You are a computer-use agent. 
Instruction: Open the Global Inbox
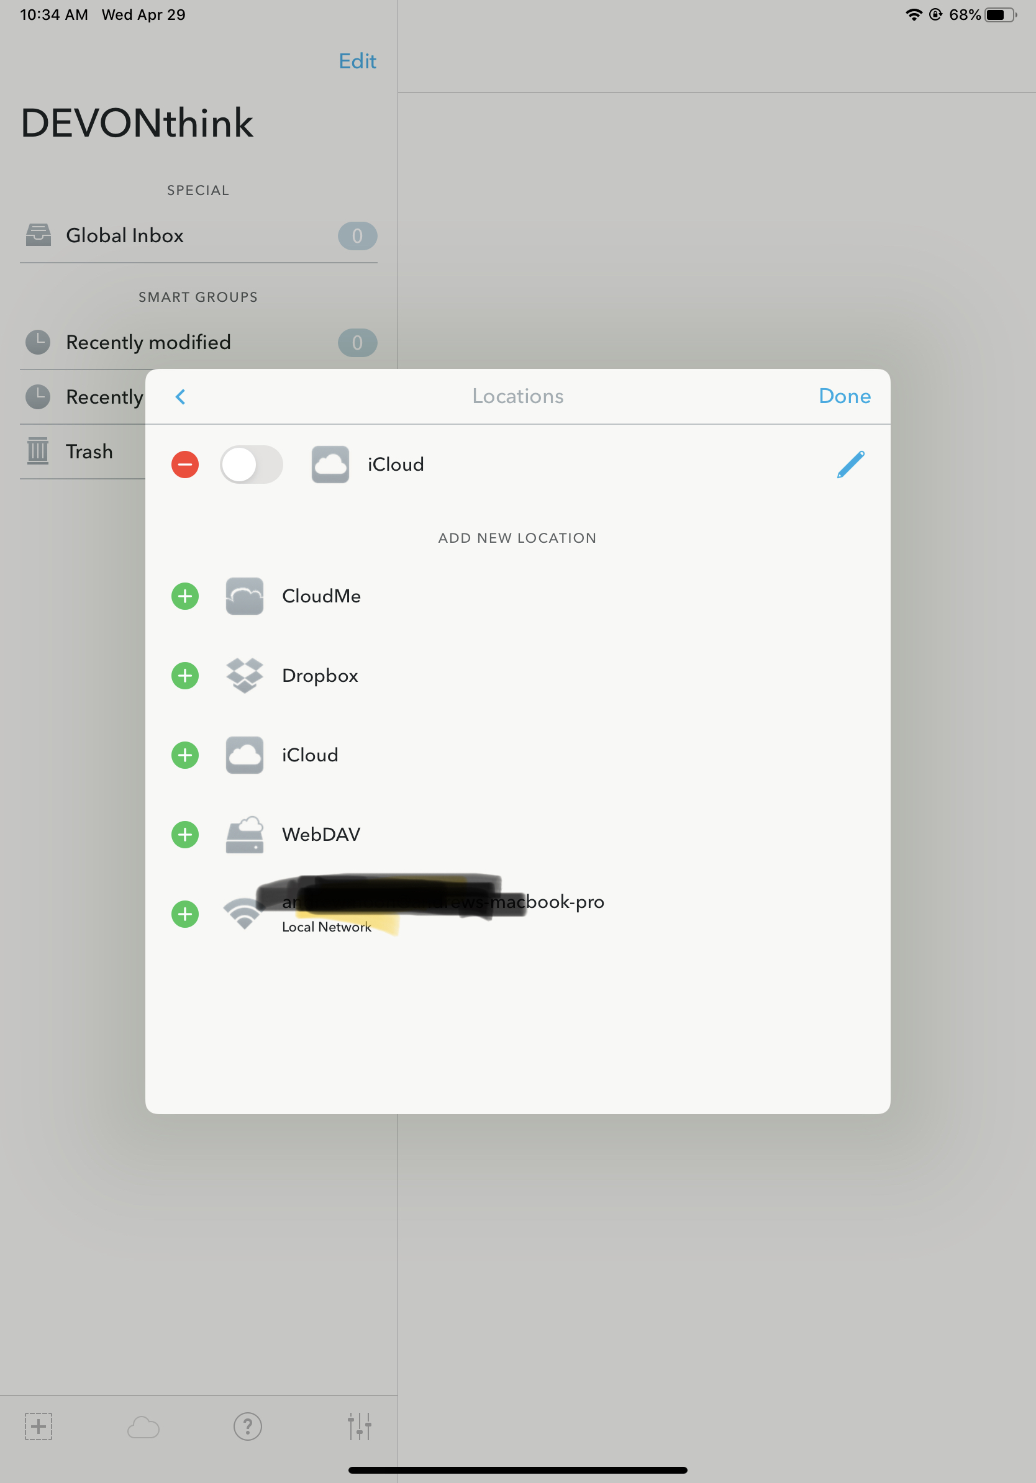(x=198, y=236)
